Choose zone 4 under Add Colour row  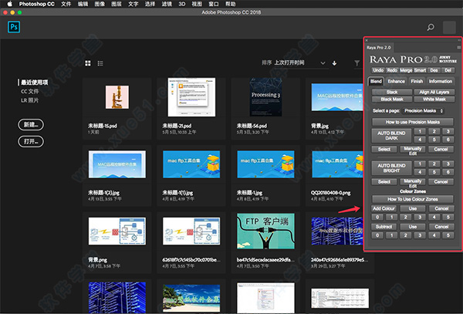pos(434,218)
